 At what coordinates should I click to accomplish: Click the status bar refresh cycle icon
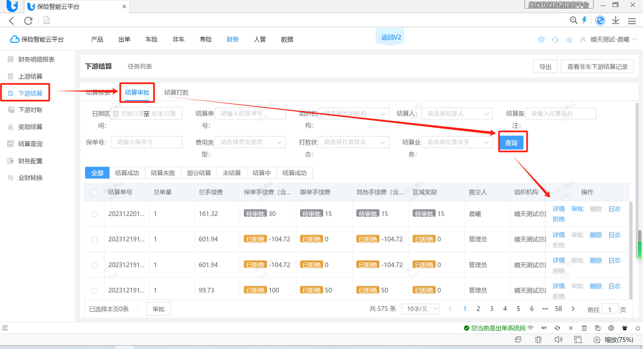557,328
